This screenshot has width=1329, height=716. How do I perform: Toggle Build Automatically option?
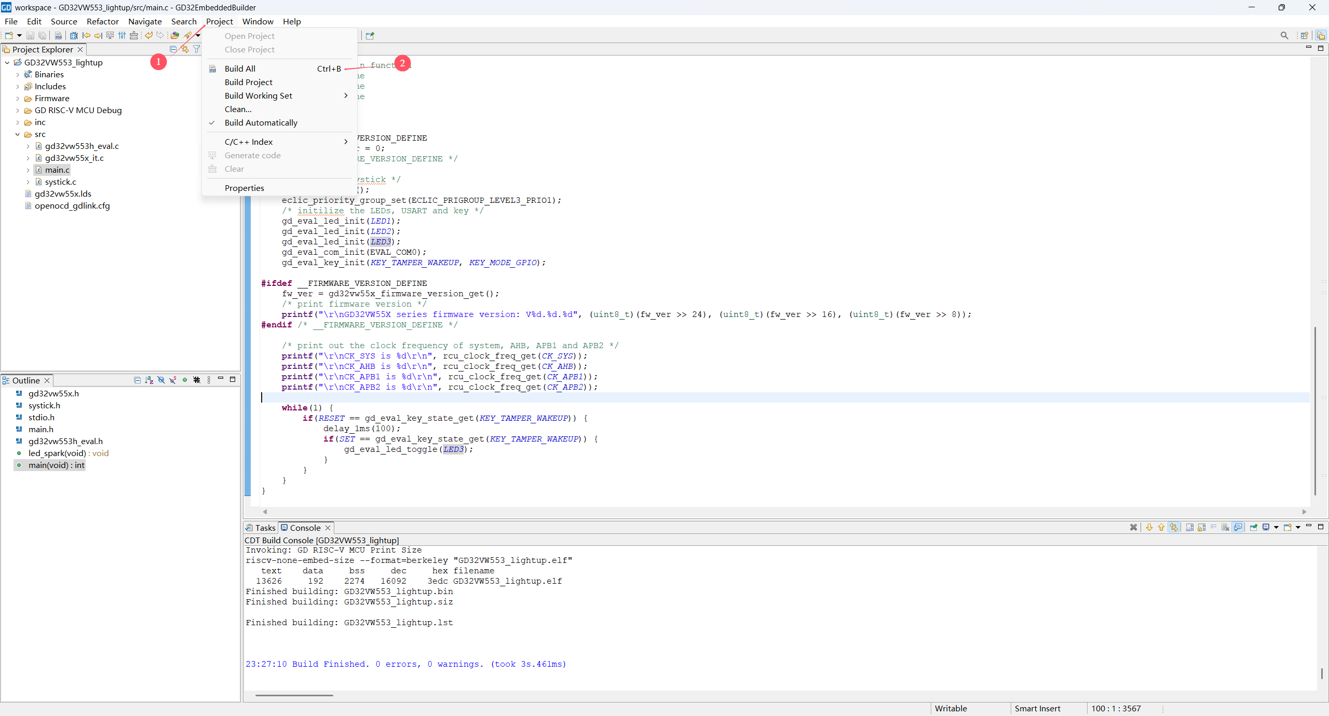coord(261,123)
